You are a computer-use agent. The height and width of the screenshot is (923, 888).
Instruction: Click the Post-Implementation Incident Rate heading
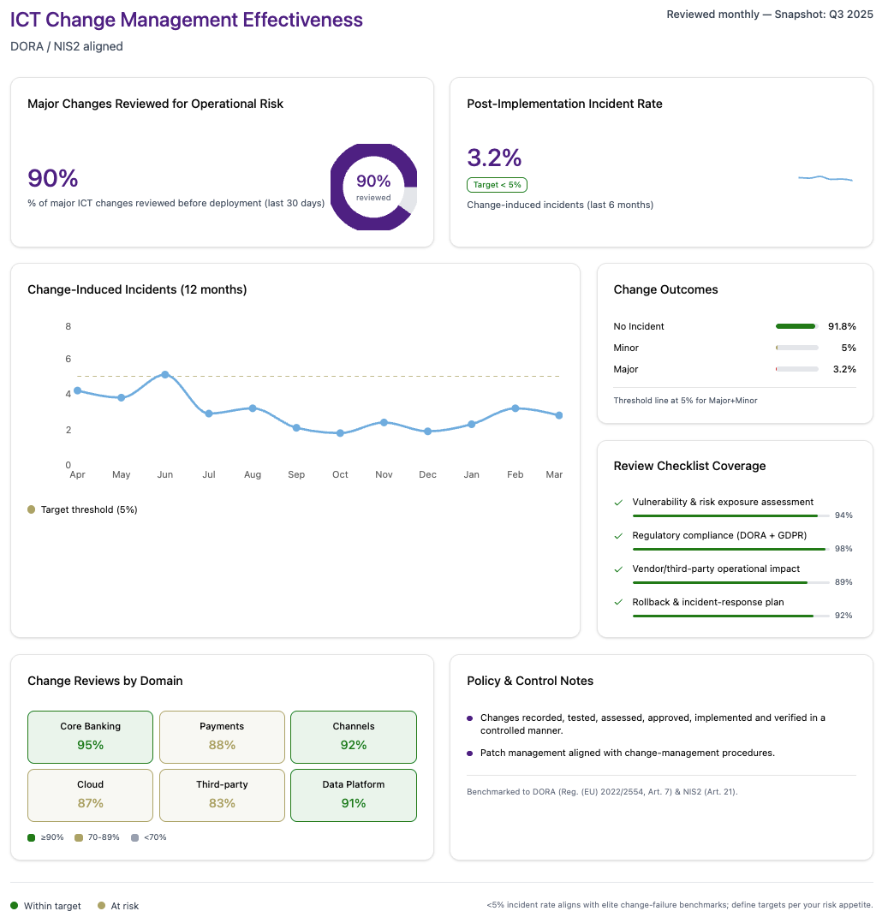[x=564, y=104]
